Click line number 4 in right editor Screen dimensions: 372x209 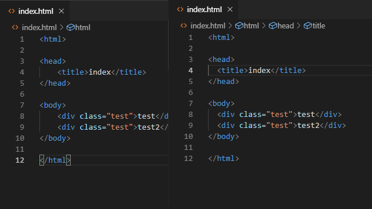(191, 71)
